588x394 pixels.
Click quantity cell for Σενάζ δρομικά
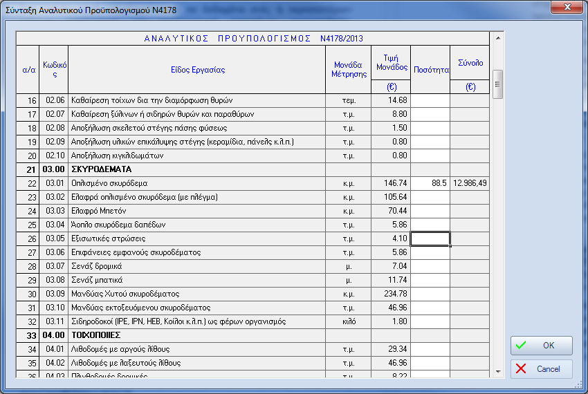[430, 267]
